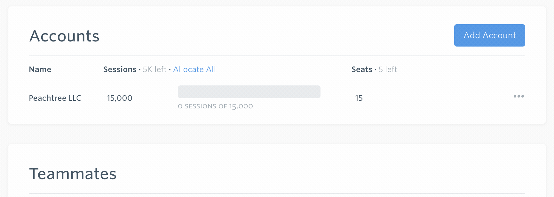Click the Name column header
This screenshot has width=554, height=197.
tap(40, 69)
